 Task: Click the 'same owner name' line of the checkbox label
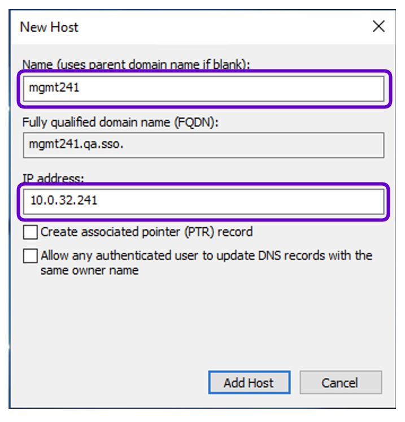89,270
